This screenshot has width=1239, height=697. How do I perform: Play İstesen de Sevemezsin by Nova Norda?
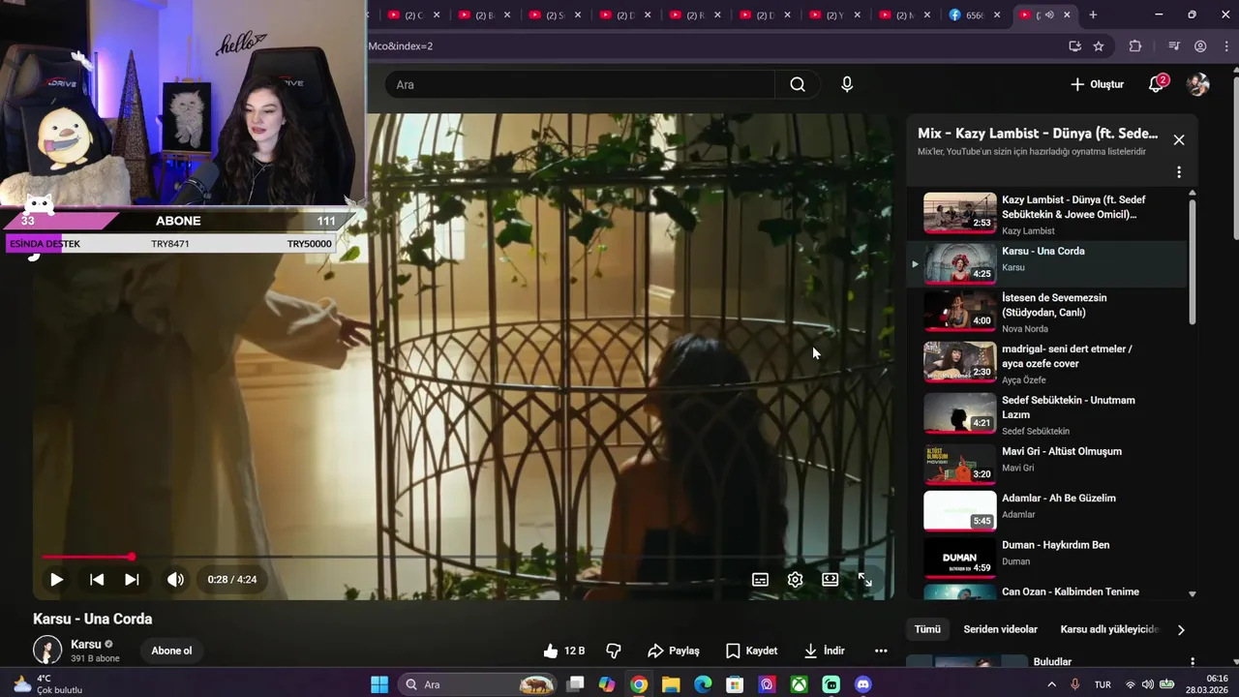1048,313
